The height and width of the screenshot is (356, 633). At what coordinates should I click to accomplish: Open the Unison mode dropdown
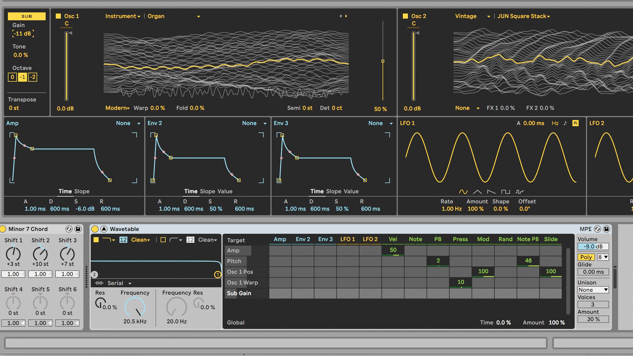click(x=593, y=290)
